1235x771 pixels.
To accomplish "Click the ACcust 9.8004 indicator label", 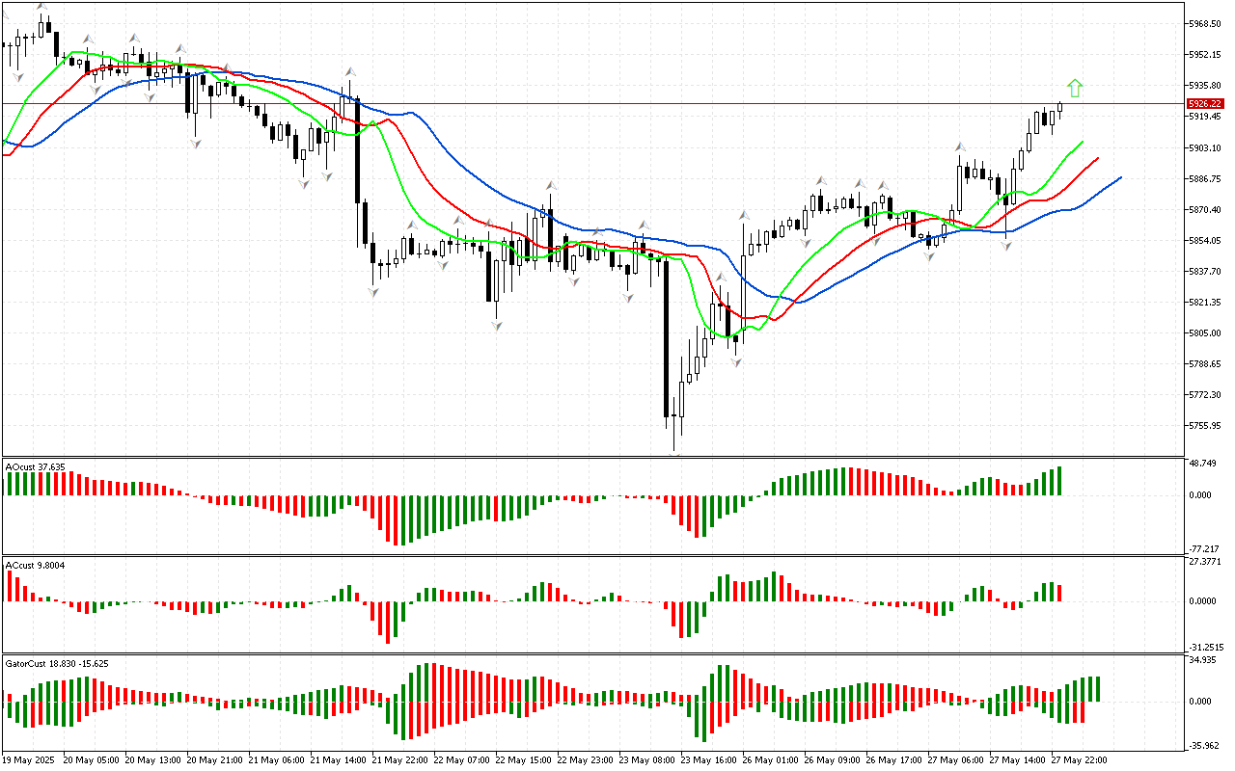I will point(36,565).
